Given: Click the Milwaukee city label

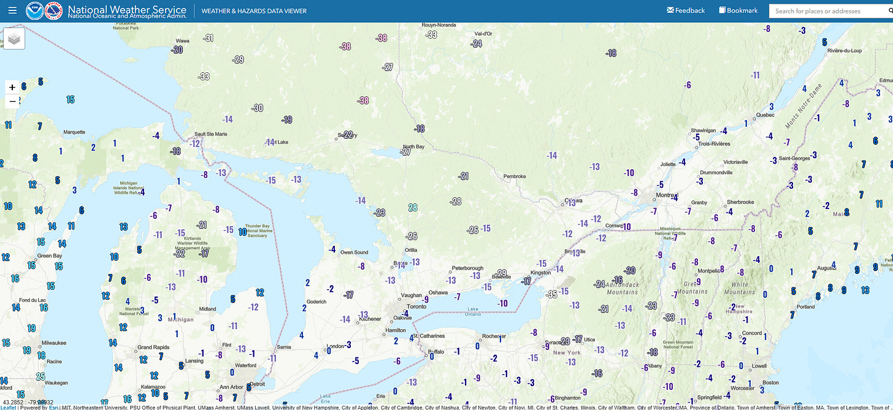Looking at the screenshot, I should 54,343.
